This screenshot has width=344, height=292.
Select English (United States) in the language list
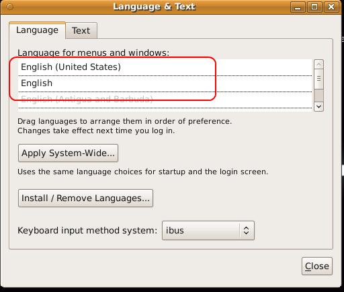pyautogui.click(x=165, y=67)
